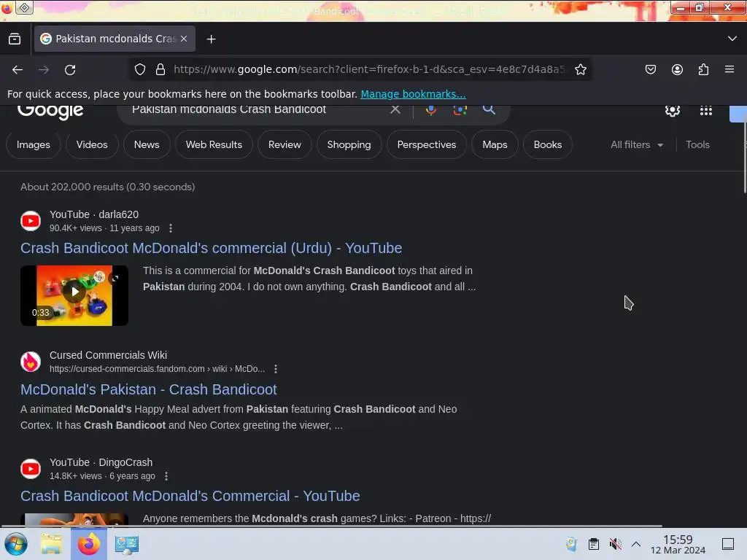View site security padlock info
The width and height of the screenshot is (747, 560).
tap(160, 69)
